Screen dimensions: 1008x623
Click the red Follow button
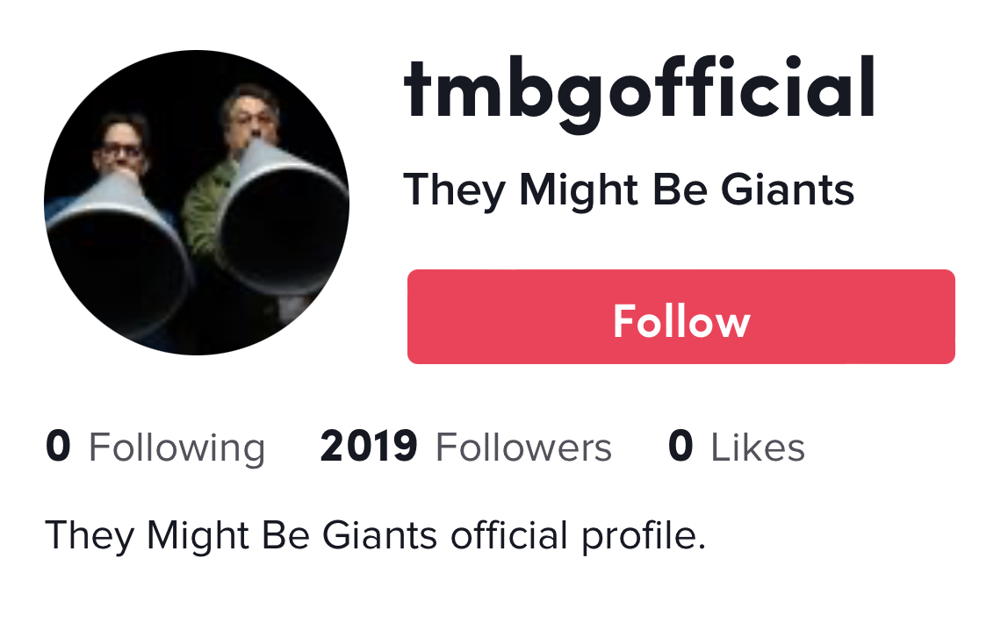tap(680, 317)
